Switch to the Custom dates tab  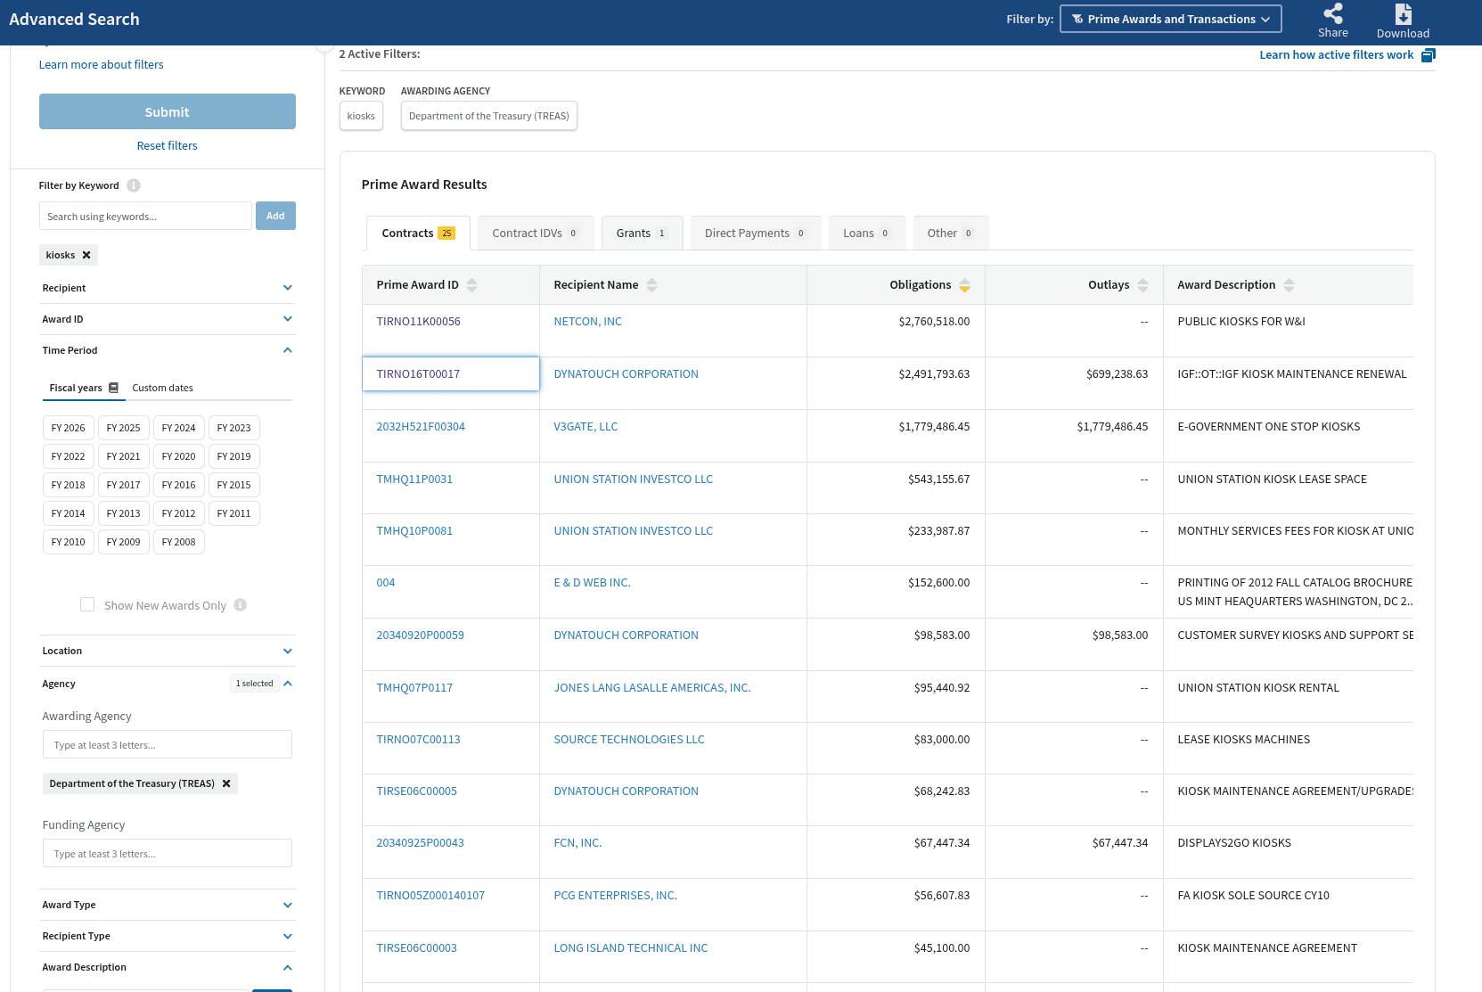162,388
